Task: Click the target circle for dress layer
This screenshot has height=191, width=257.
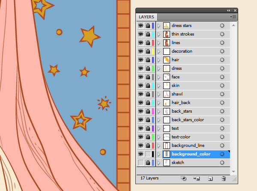Action: [222, 69]
